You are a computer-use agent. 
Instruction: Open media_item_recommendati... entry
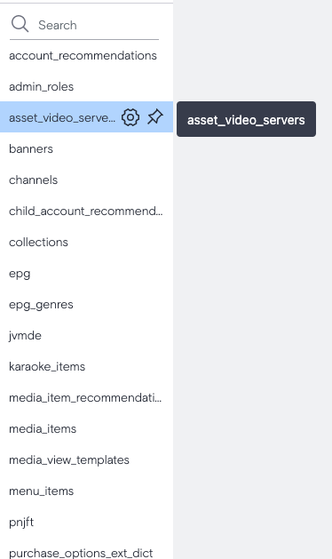click(87, 397)
